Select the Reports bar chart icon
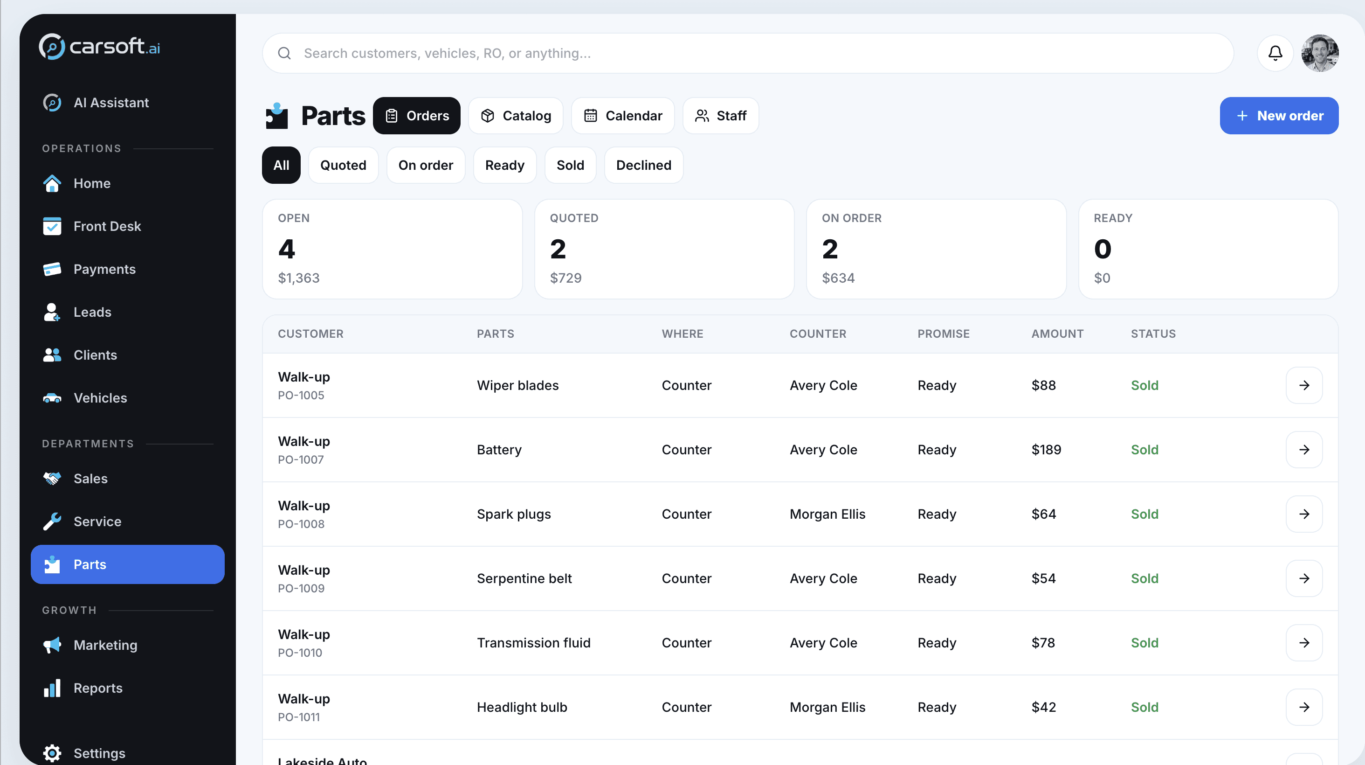The height and width of the screenshot is (765, 1365). pos(52,688)
